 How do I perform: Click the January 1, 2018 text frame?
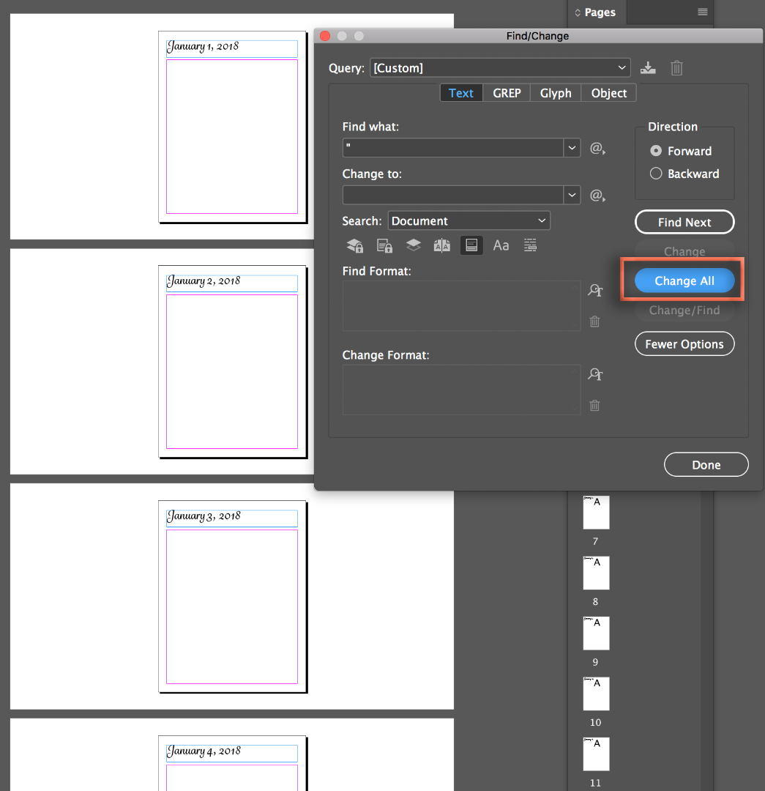[232, 48]
